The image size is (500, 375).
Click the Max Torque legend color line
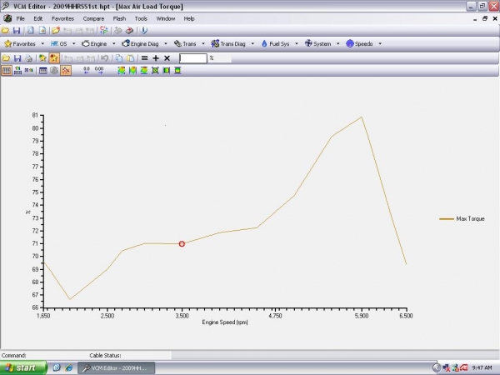446,219
